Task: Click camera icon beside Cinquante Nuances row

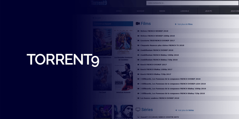Action: pyautogui.click(x=138, y=46)
